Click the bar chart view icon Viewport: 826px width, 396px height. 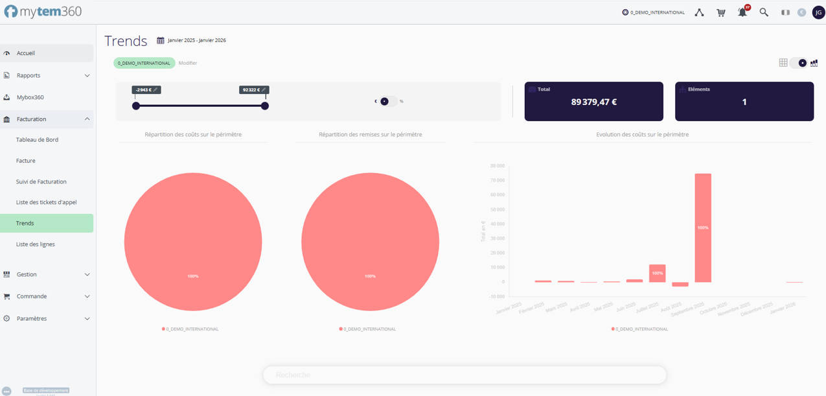[x=814, y=63]
